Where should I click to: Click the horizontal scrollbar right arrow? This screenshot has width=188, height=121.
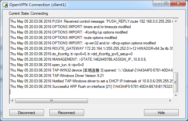[x=170, y=101]
